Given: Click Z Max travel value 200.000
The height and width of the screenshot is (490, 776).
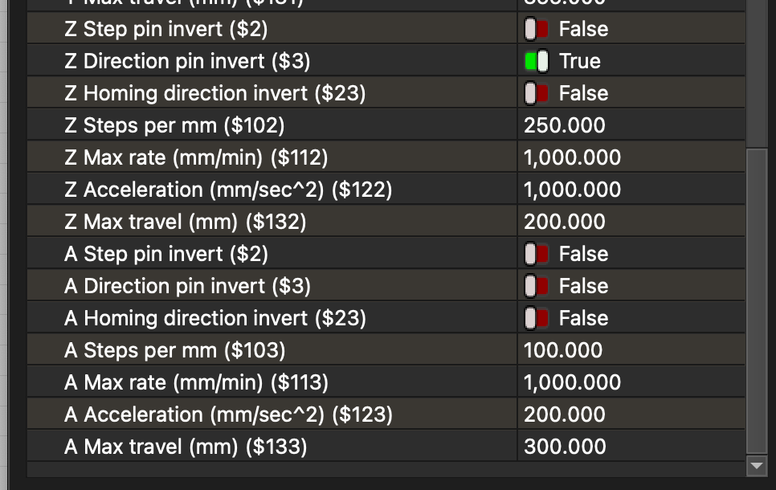Looking at the screenshot, I should pos(565,223).
